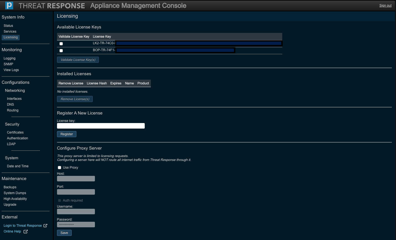
Task: Navigate to High Availability
Action: pyautogui.click(x=15, y=199)
